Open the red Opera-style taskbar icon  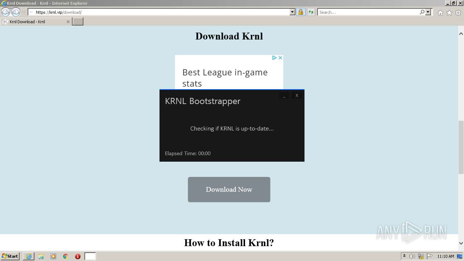78,256
